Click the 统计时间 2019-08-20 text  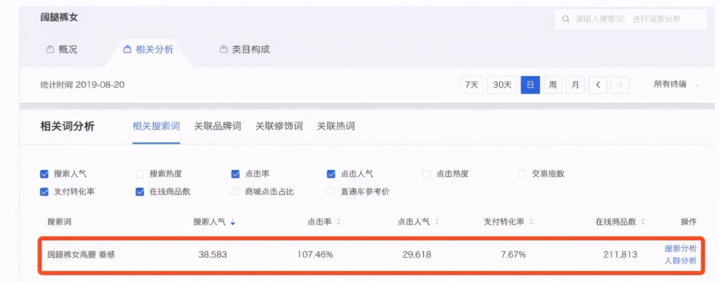point(83,85)
